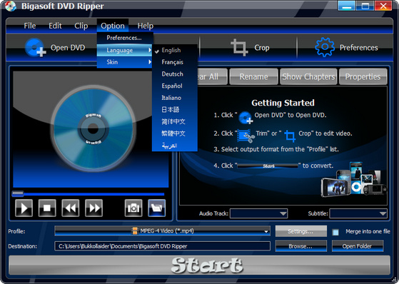Expand the Language submenu arrow
The height and width of the screenshot is (284, 399).
(x=150, y=50)
